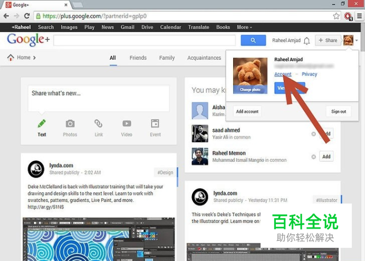Add Raheel Memon to circles
Image resolution: width=365 pixels, height=261 pixels.
point(326,157)
